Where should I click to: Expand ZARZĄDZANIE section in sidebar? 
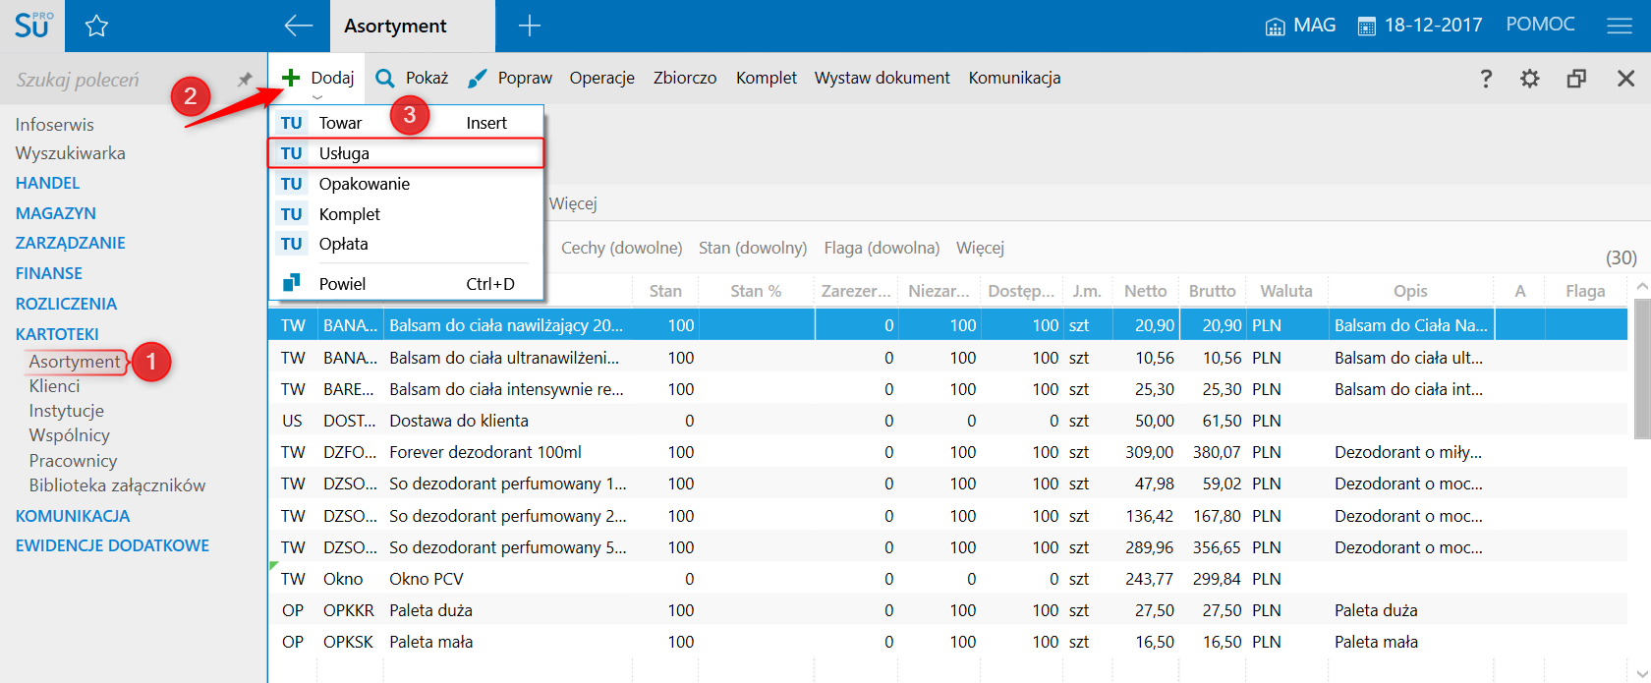70,243
